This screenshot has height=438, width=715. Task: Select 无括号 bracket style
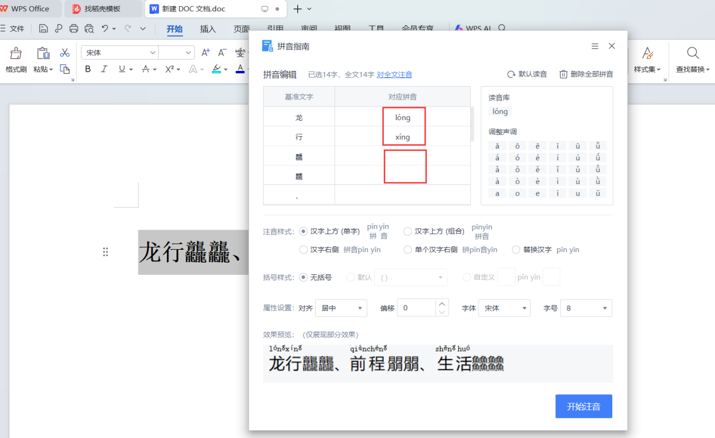[x=303, y=277]
